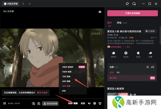Click the rightmost player control icon
The width and height of the screenshot is (161, 109).
tap(100, 103)
